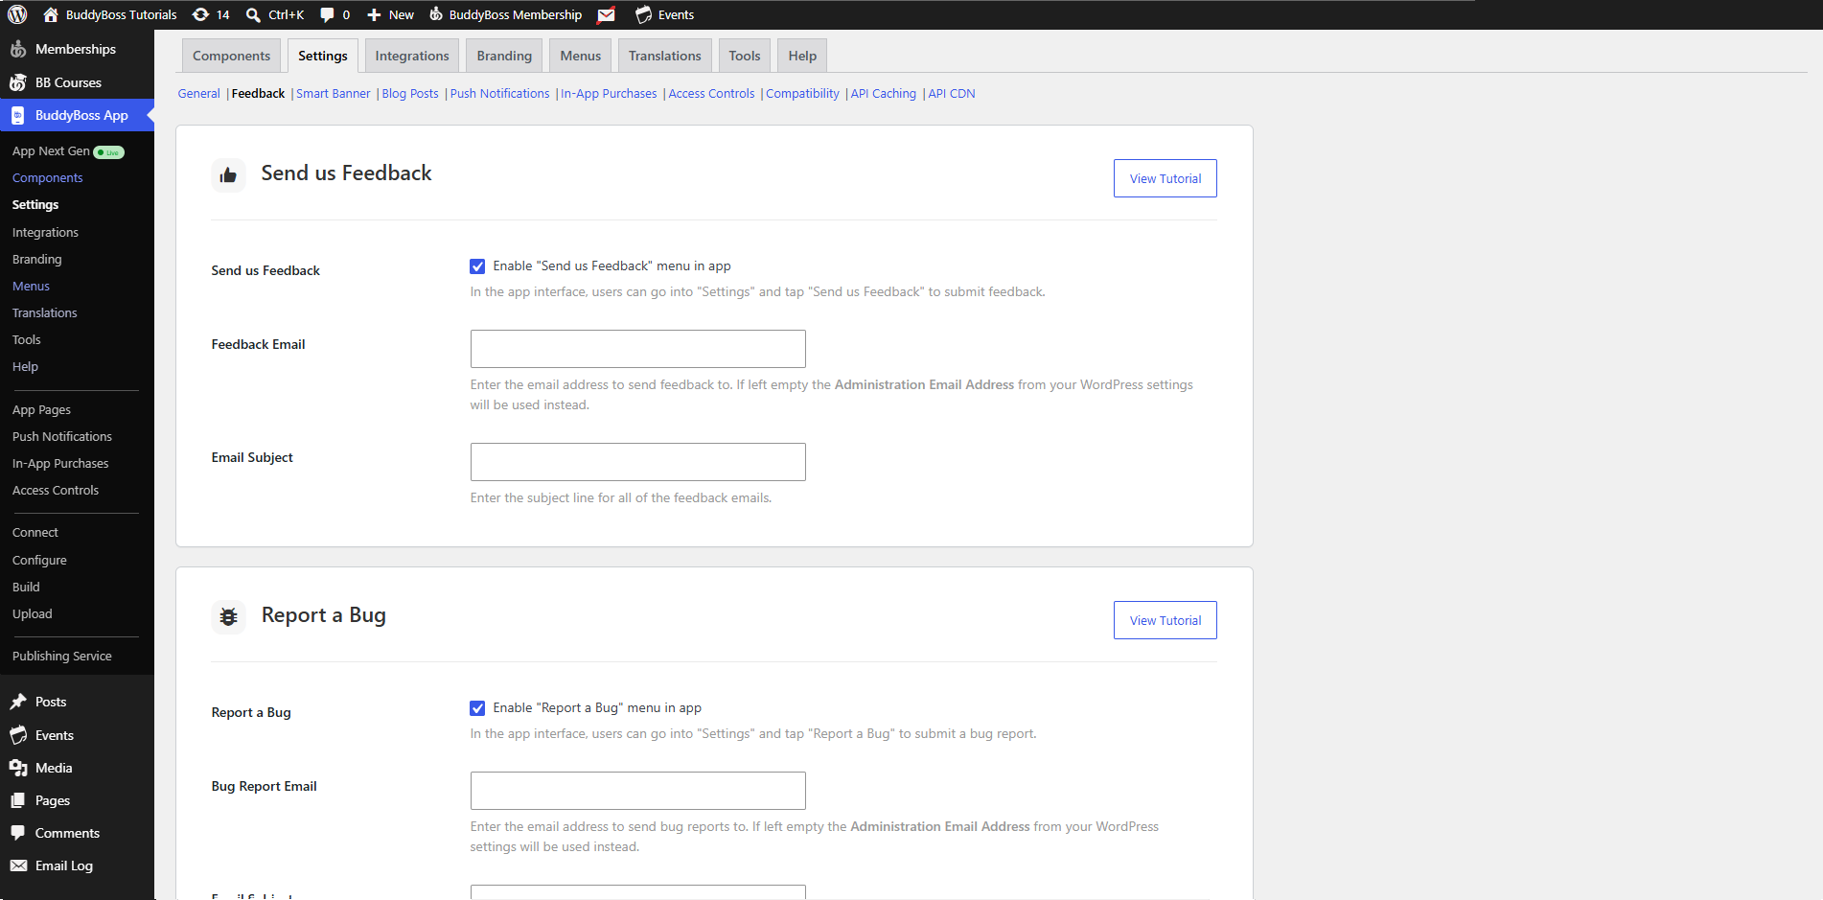Image resolution: width=1823 pixels, height=900 pixels.
Task: Open the Smart Banner settings link
Action: 333,93
